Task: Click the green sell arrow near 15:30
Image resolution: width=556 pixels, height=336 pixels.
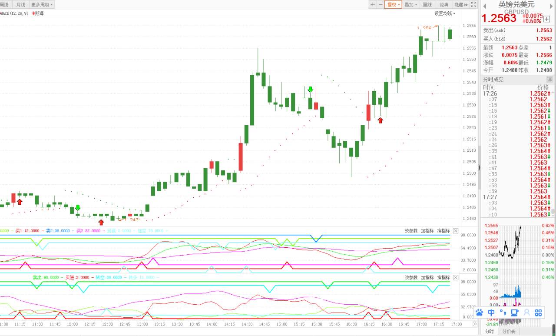Action: 310,90
